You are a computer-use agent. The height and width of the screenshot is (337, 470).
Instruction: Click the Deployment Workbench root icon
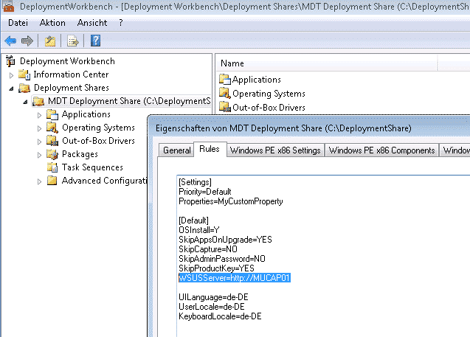point(10,61)
